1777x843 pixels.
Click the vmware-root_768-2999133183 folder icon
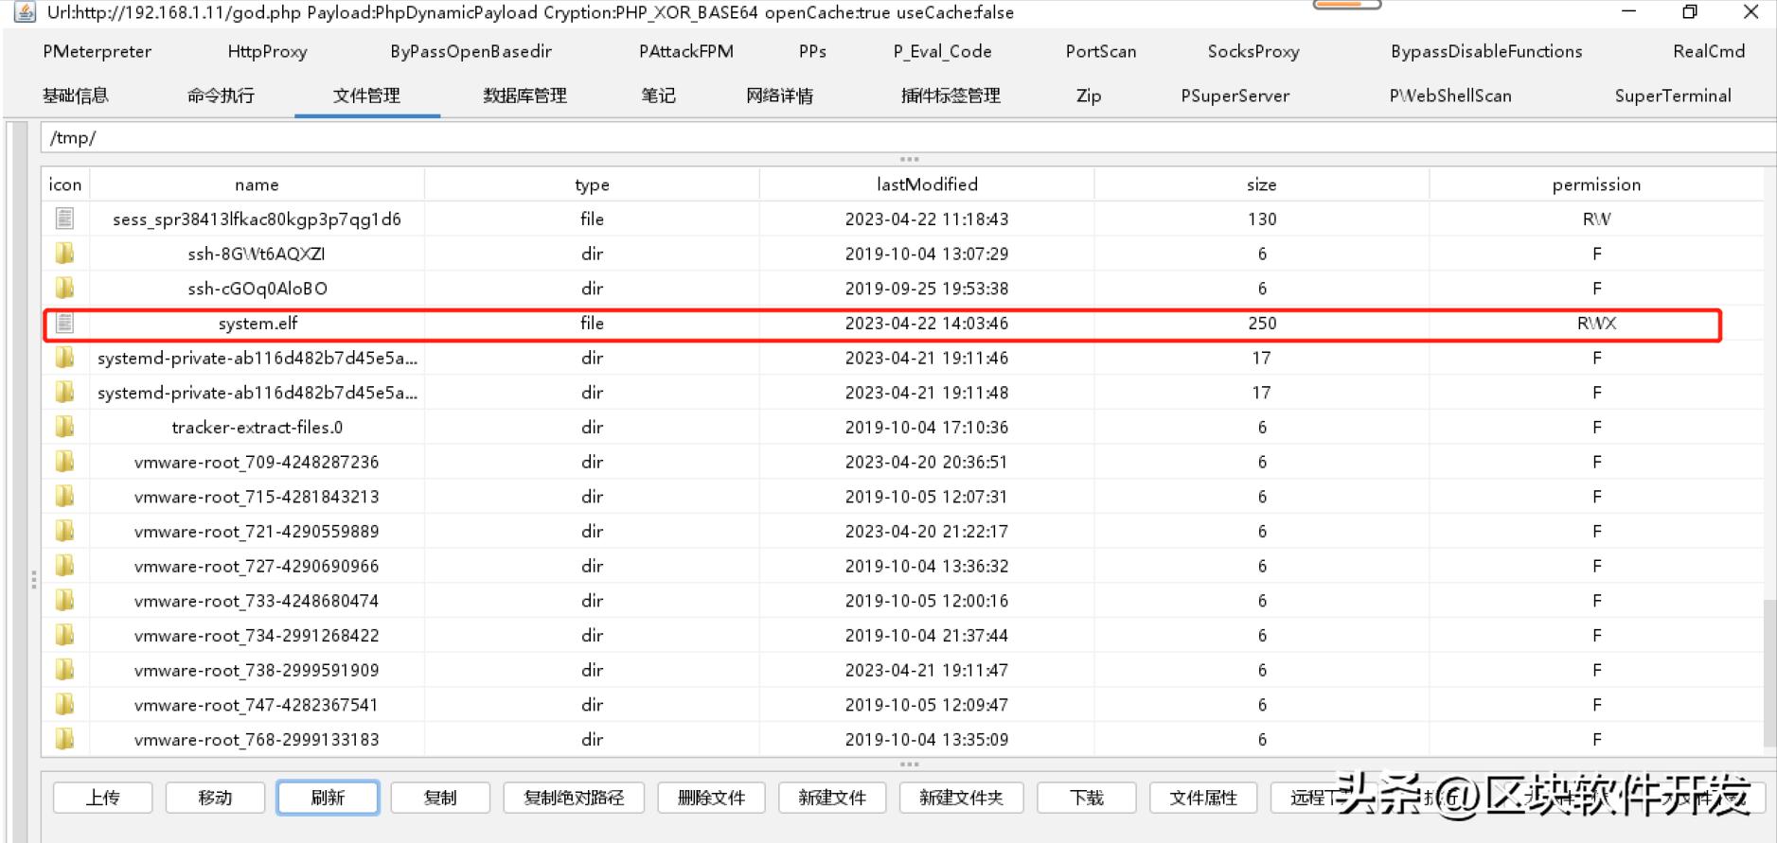[x=64, y=740]
